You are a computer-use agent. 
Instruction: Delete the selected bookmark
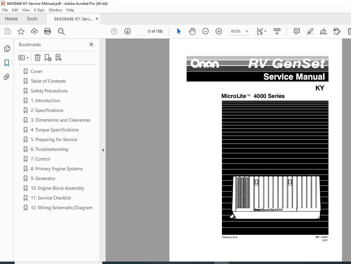pos(37,58)
